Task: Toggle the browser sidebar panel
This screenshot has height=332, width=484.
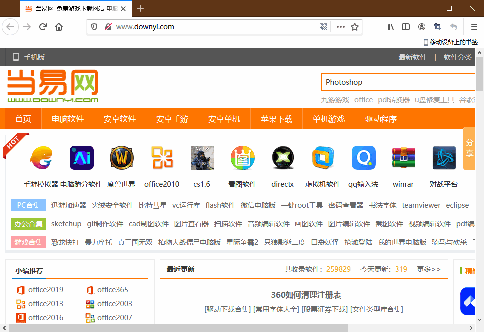Action: [406, 27]
